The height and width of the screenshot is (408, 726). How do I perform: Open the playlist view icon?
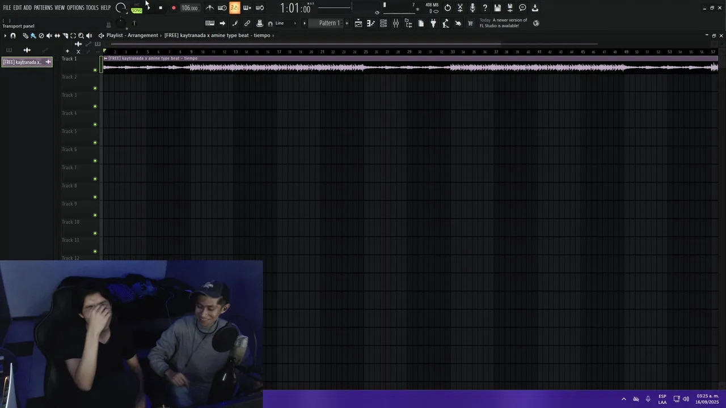(x=358, y=23)
